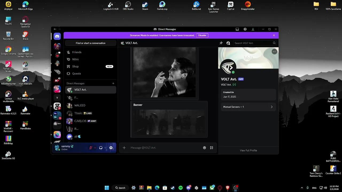This screenshot has width=342, height=192.
Task: Open the 69 direct message
Action: [91, 137]
